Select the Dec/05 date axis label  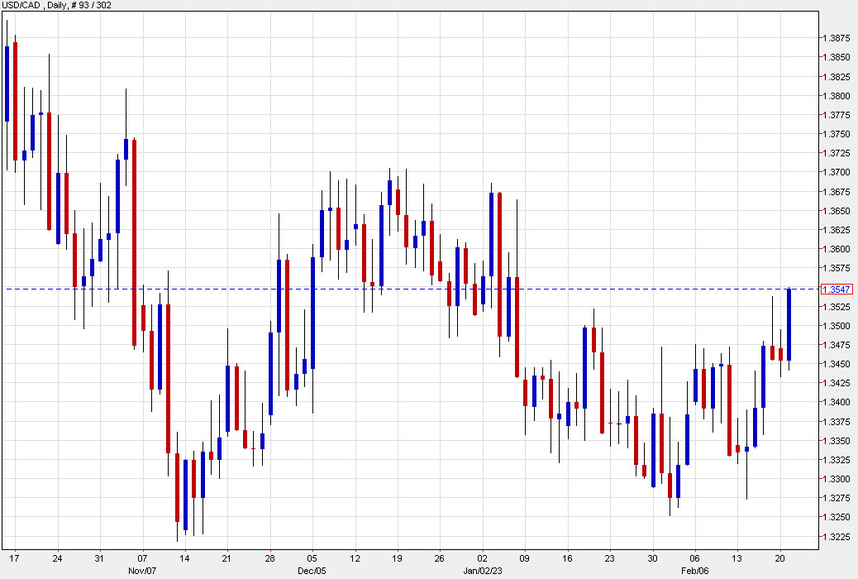pyautogui.click(x=312, y=570)
